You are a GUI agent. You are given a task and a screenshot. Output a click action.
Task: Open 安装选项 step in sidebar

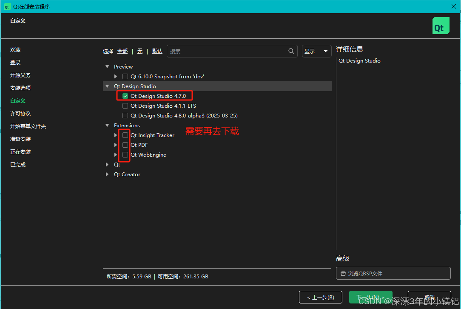coord(20,88)
